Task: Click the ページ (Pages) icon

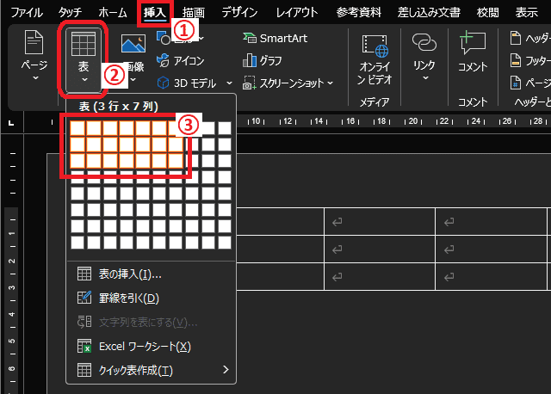Action: (34, 48)
